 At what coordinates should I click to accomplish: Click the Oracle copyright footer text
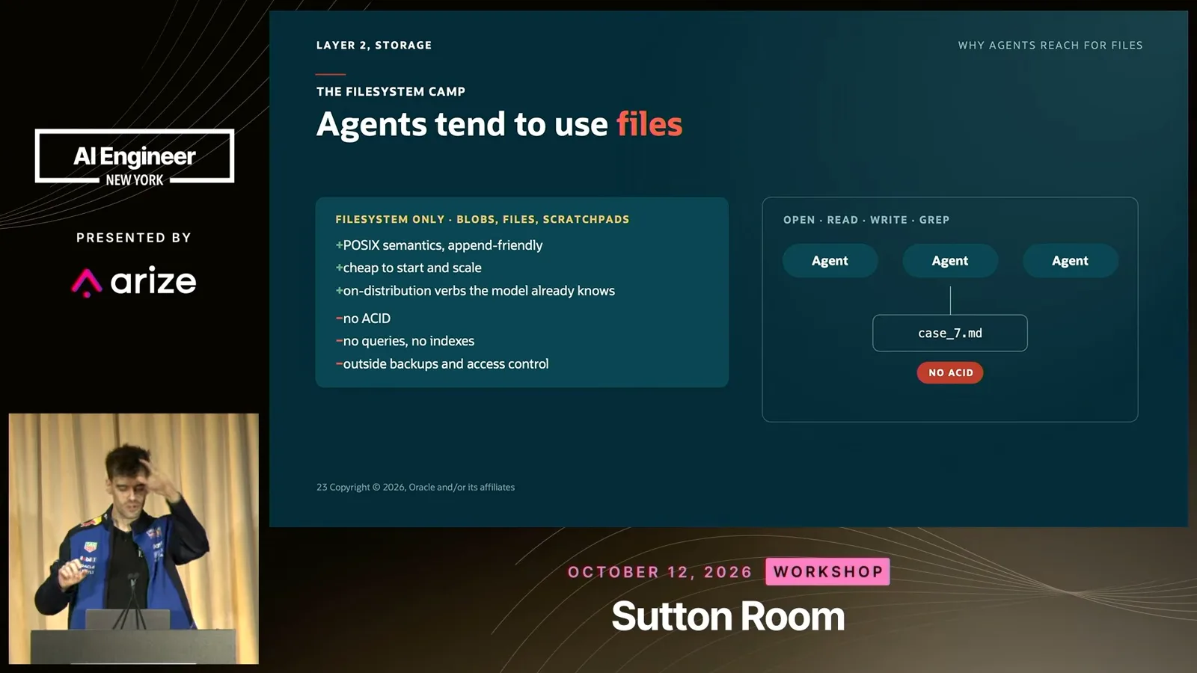pyautogui.click(x=416, y=487)
